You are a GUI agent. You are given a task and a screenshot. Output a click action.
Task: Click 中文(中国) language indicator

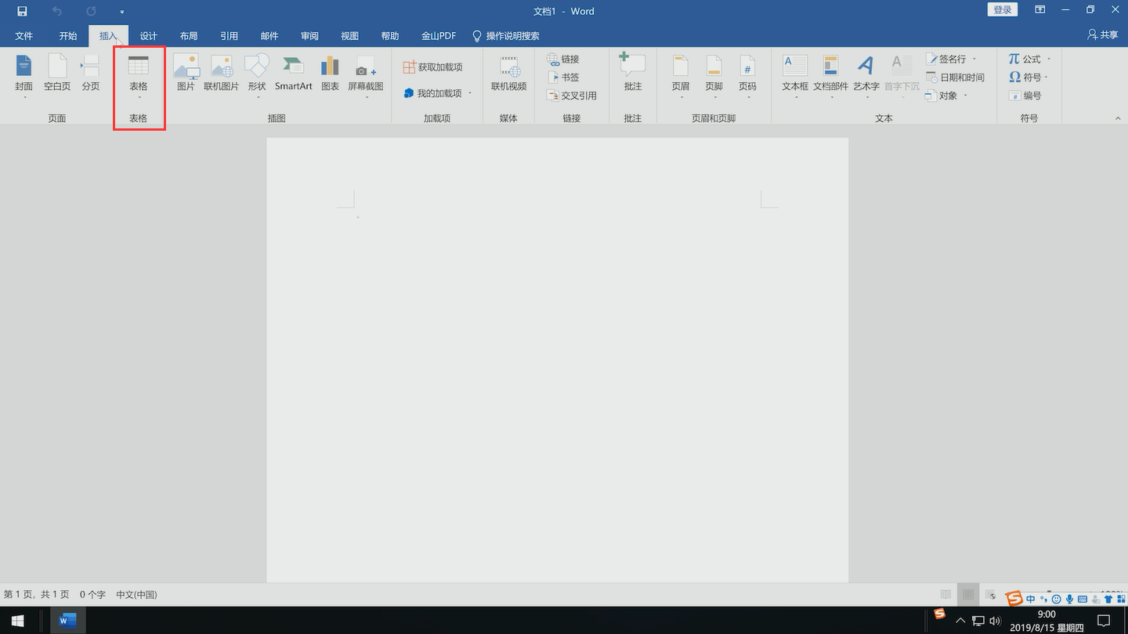[136, 595]
